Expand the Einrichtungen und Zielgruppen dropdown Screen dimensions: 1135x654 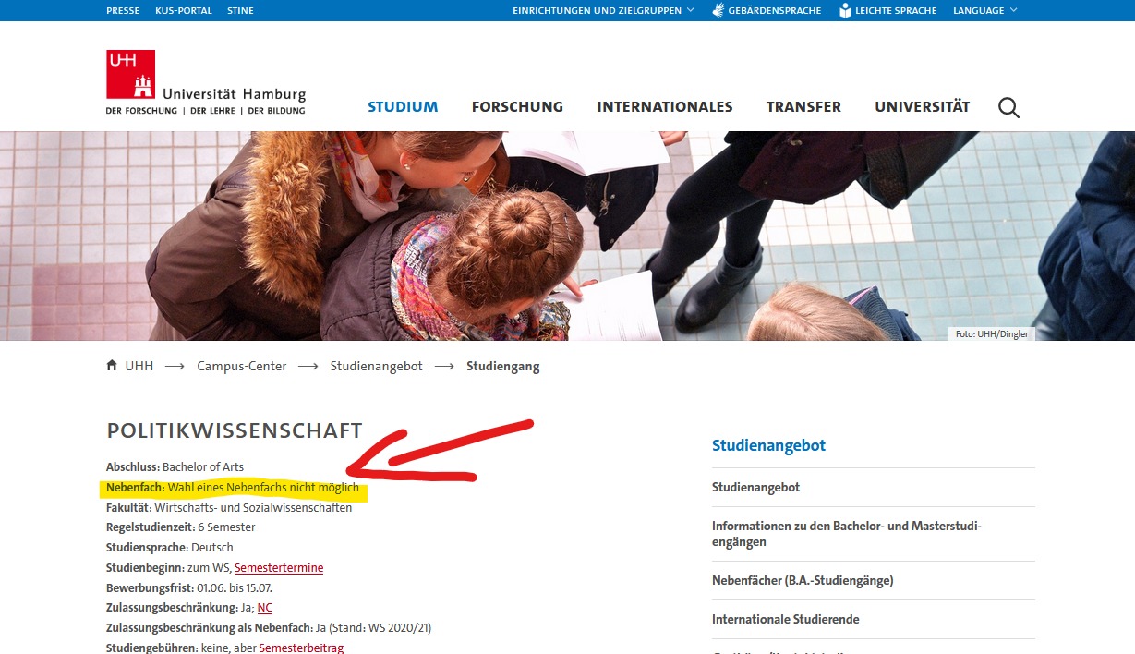(598, 10)
